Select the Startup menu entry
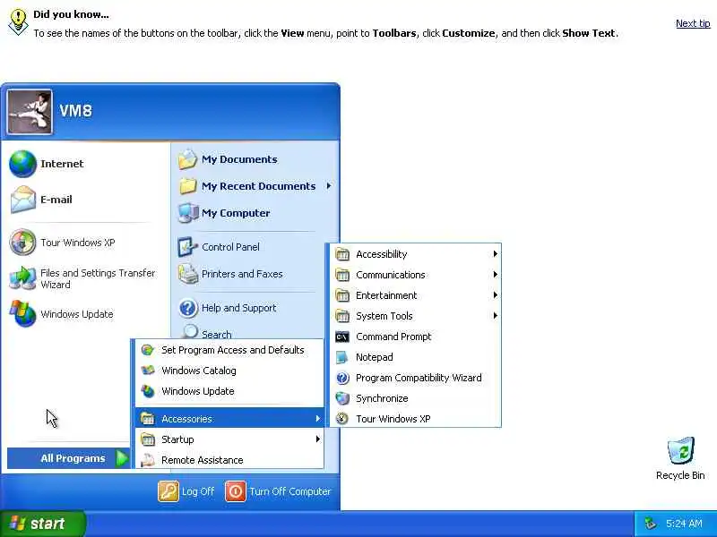717x537 pixels. click(x=229, y=439)
